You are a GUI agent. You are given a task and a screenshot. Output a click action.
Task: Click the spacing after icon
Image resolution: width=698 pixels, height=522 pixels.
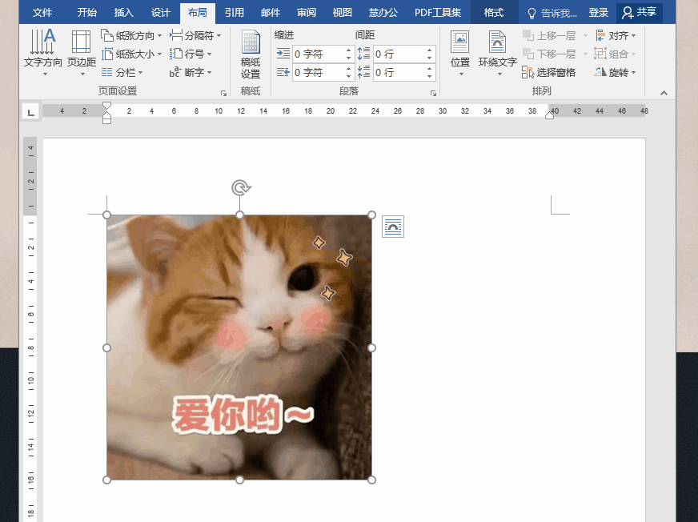coord(363,72)
